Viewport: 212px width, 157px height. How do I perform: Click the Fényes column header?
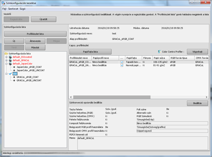(147, 58)
